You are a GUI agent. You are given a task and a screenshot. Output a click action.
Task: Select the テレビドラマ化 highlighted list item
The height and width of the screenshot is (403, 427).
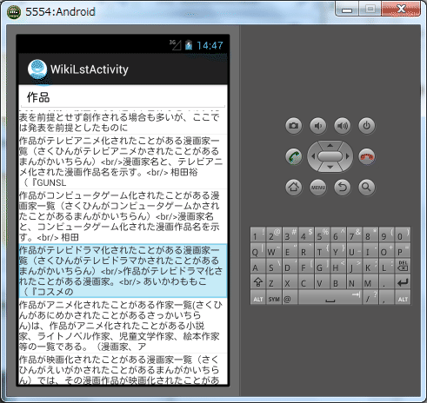(x=123, y=271)
